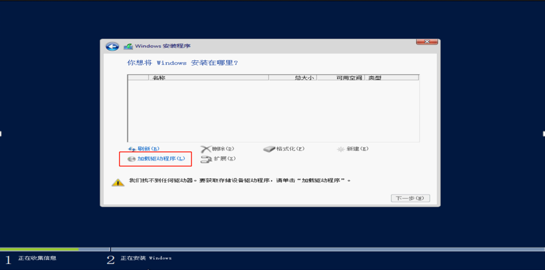Screen dimensions: 545x270
Task: Click the 总大小 column header
Action: [293, 78]
